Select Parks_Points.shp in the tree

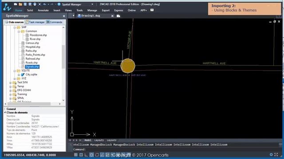click(x=35, y=55)
